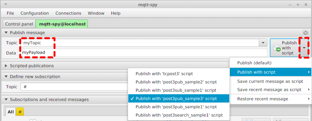The image size is (312, 121).
Task: Expand the Scripted publications section
Action: (x=6, y=66)
